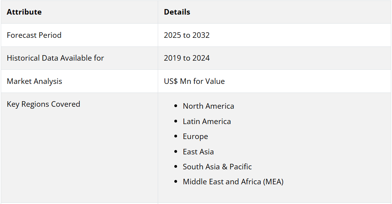Screen dimensions: 392x204
Task: Click Middle East and Africa (MEA)
Action: point(233,182)
